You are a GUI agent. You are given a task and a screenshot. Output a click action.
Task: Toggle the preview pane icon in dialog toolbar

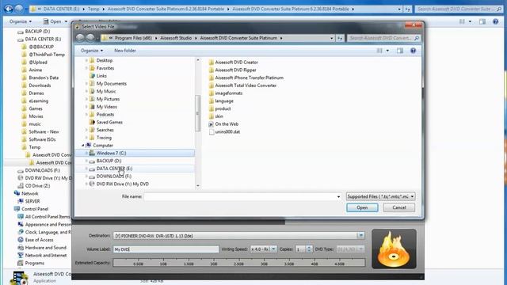400,51
